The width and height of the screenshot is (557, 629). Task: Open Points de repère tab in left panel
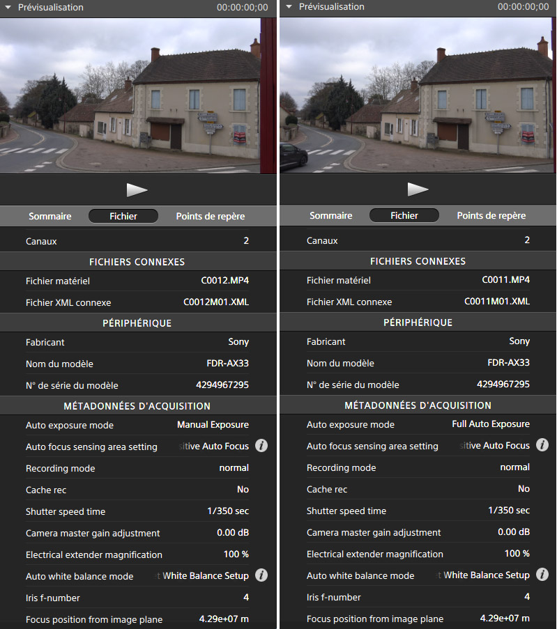point(210,216)
